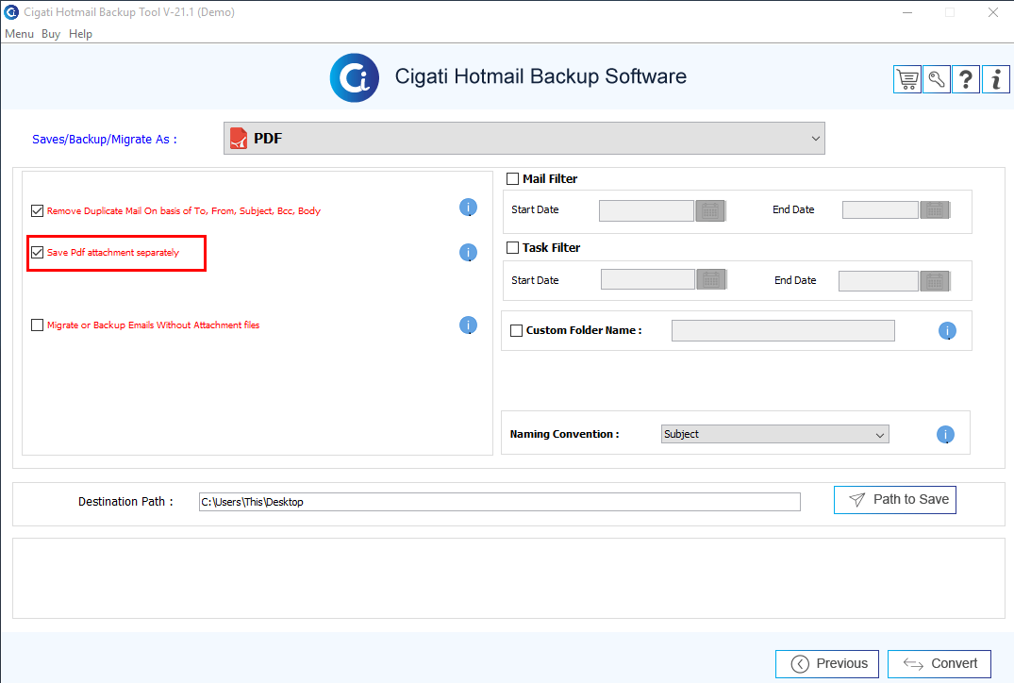Show info for Custom Folder Name
Image resolution: width=1014 pixels, height=683 pixels.
pyautogui.click(x=947, y=331)
